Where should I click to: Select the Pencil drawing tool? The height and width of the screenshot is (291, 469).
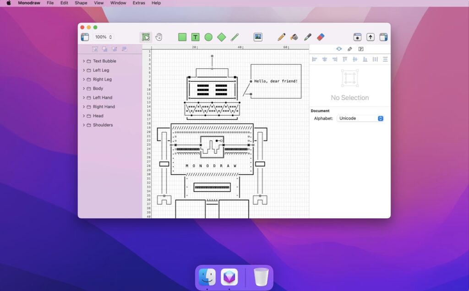click(x=282, y=37)
